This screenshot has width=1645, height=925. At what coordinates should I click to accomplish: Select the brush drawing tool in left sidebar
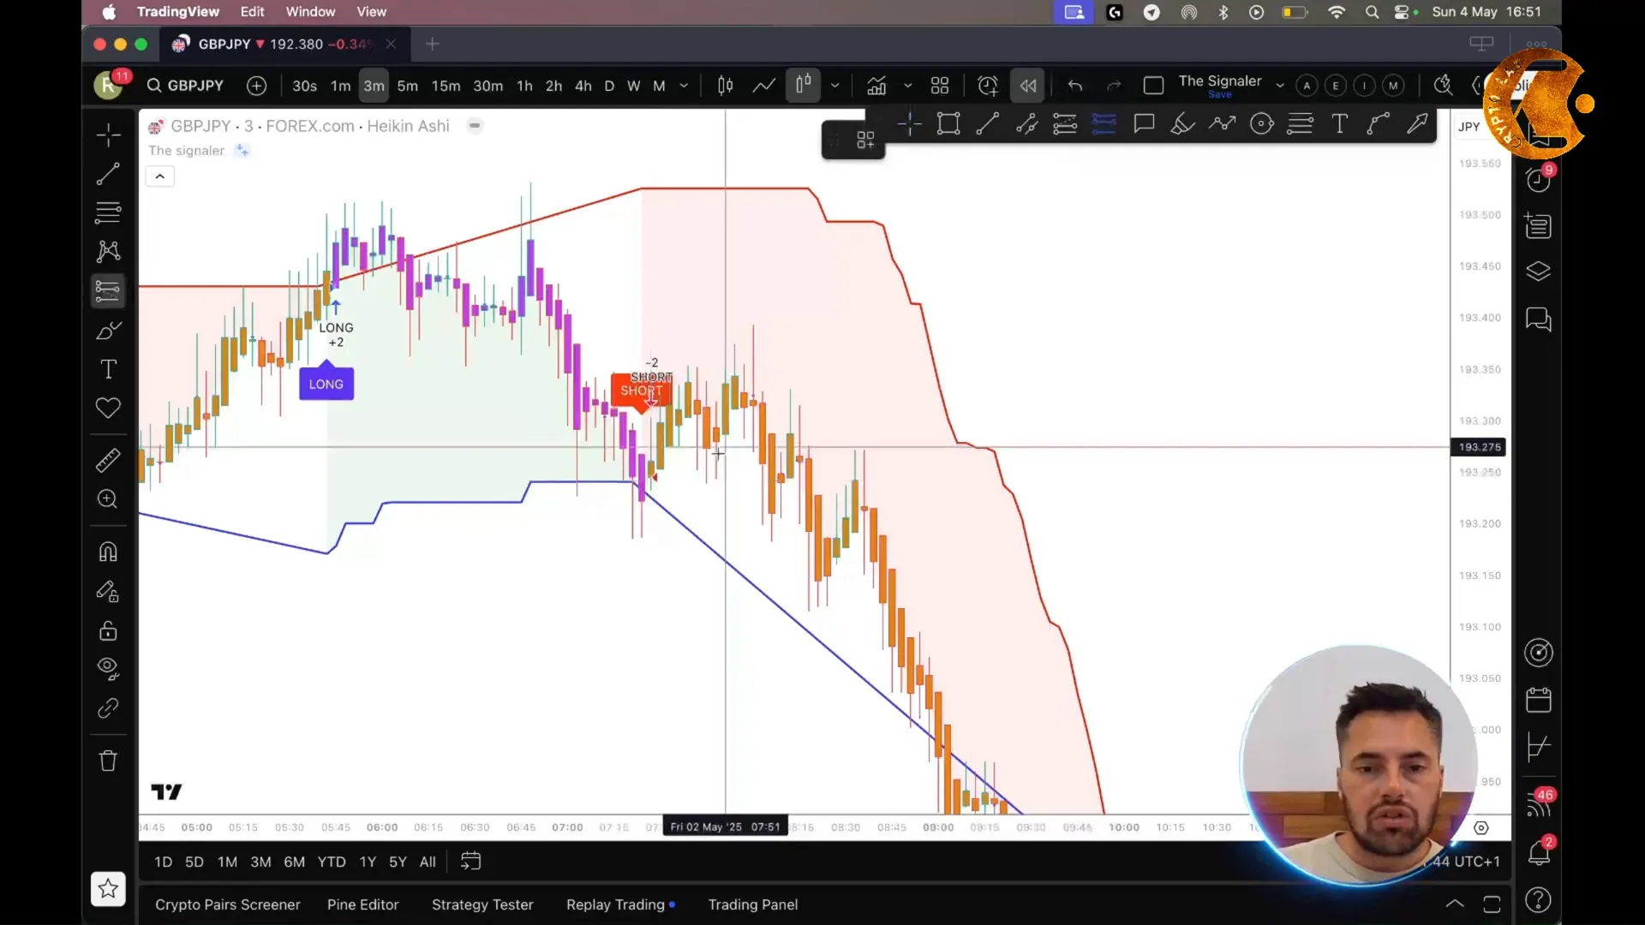108,331
